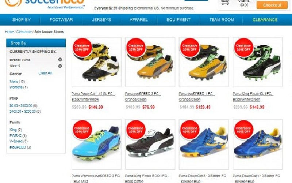The image size is (292, 183).
Task: Open the TEAM ROOM menu
Action: click(222, 20)
